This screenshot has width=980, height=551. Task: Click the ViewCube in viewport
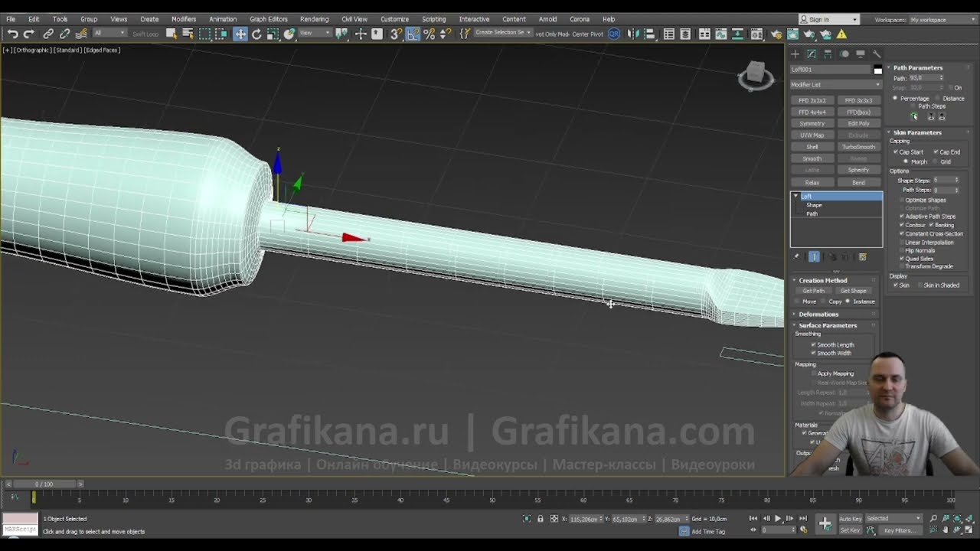pyautogui.click(x=755, y=74)
